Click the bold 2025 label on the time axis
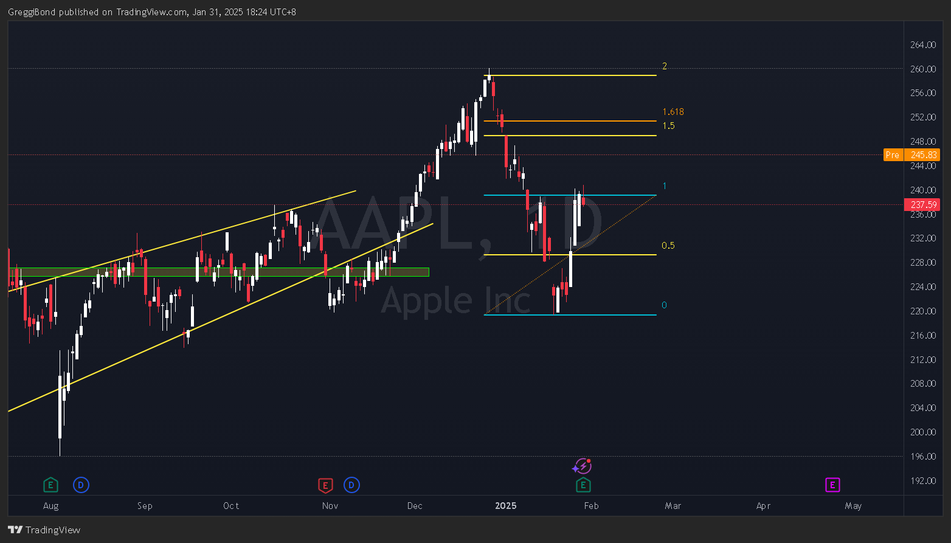951x543 pixels. (x=506, y=505)
